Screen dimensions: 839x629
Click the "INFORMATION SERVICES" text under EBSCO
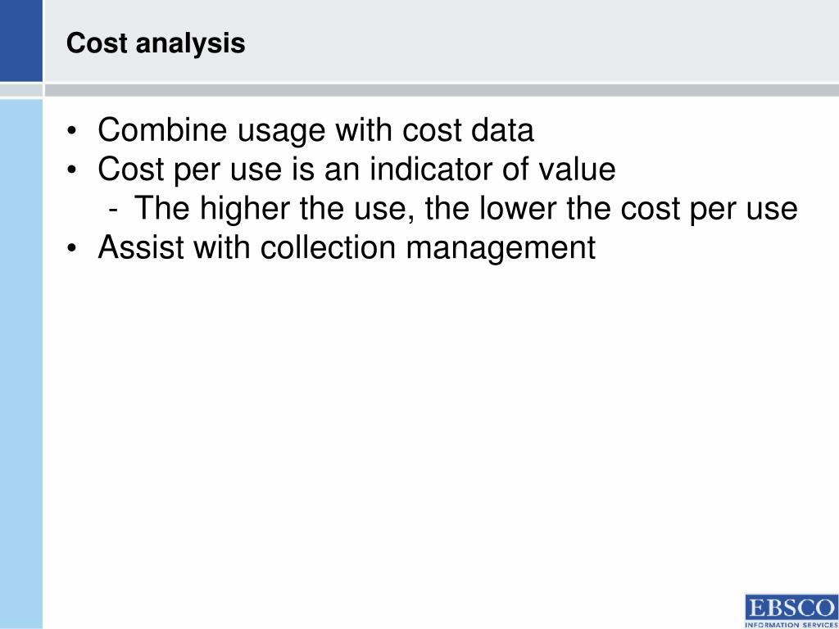tap(791, 624)
